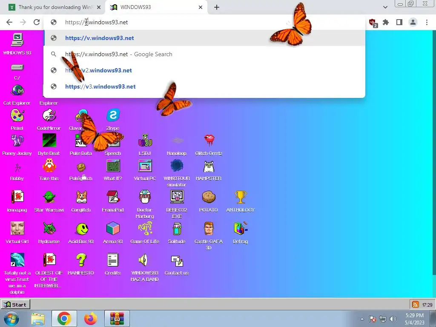Open Glitch Grrrlz lips icon

(209, 141)
